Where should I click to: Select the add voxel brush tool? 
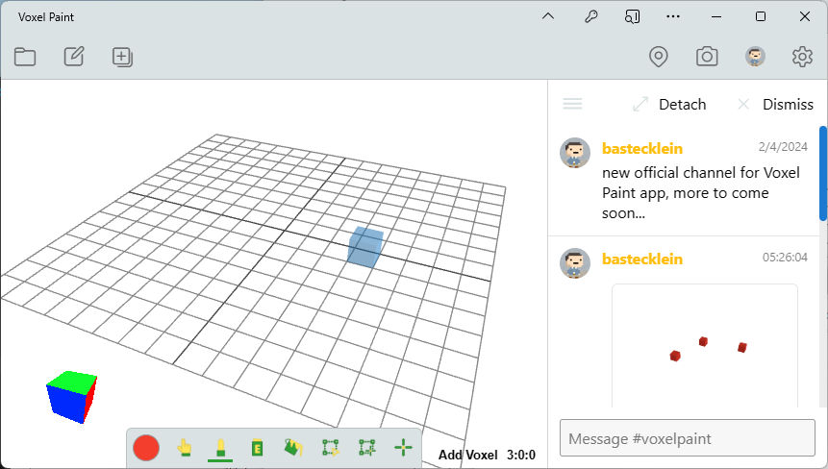coord(220,449)
